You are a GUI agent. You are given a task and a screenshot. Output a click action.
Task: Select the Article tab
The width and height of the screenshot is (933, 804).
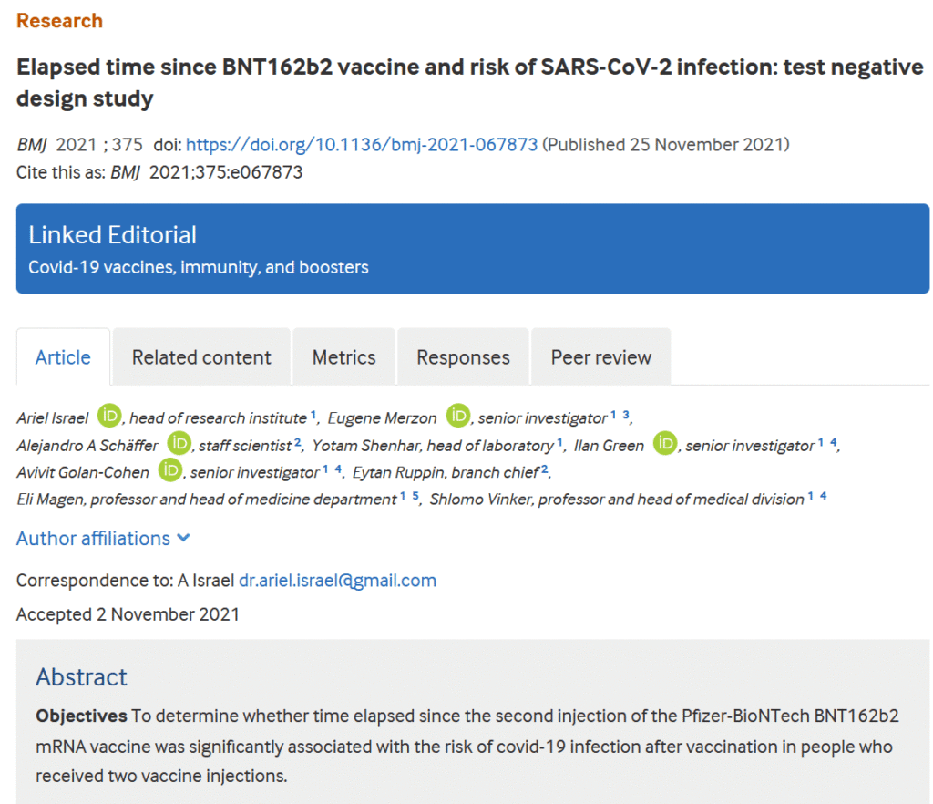pyautogui.click(x=63, y=357)
